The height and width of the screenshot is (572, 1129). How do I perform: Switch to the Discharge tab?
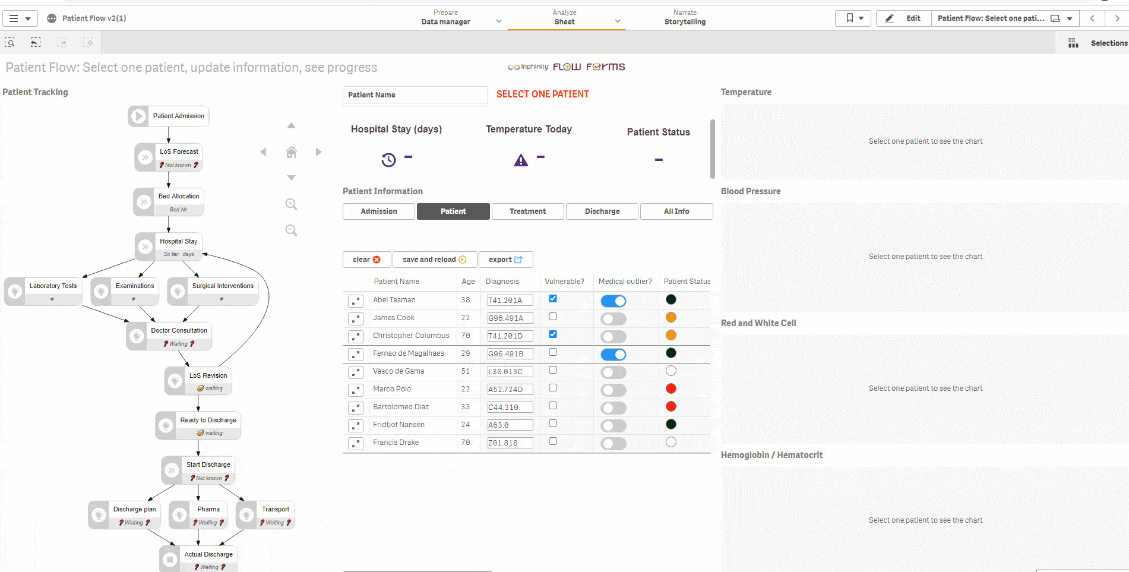[602, 211]
